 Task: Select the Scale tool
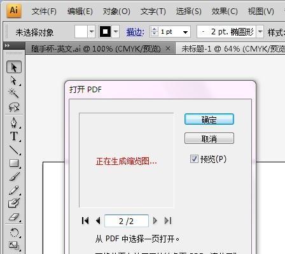pos(14,245)
